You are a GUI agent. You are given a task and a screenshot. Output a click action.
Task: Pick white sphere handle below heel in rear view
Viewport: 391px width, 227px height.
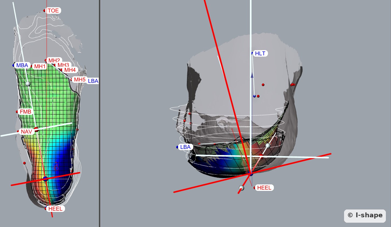[242, 188]
